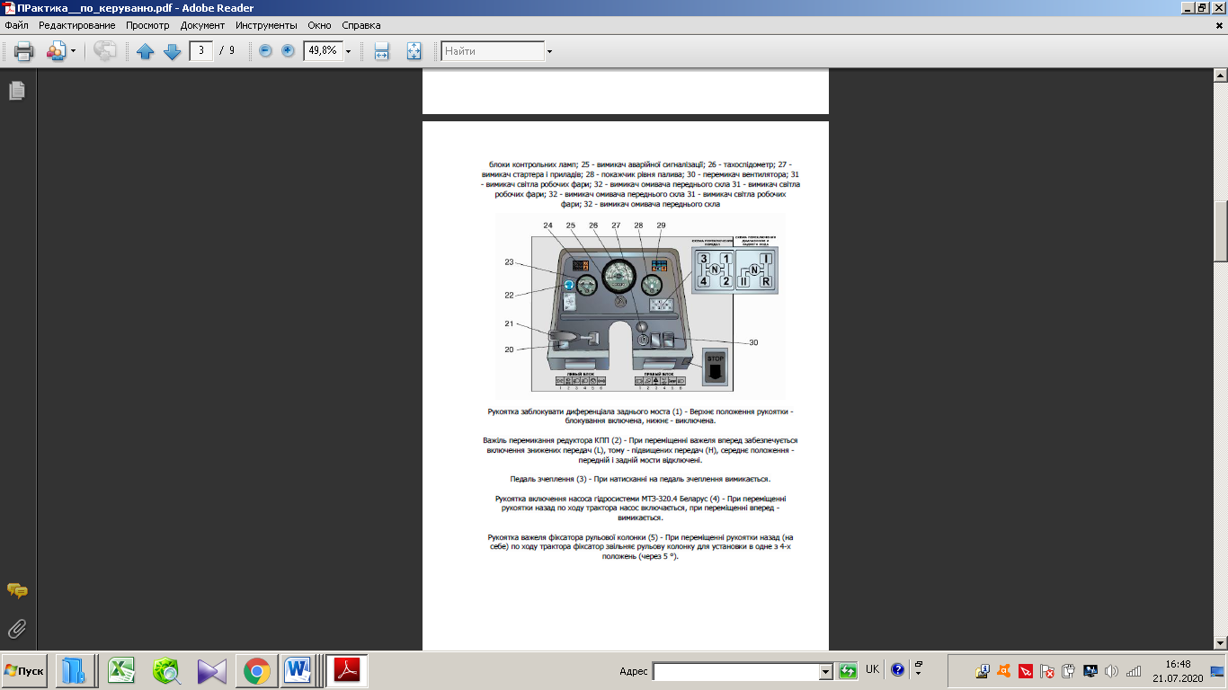
Task: Click the volume speaker tray icon
Action: [1111, 671]
